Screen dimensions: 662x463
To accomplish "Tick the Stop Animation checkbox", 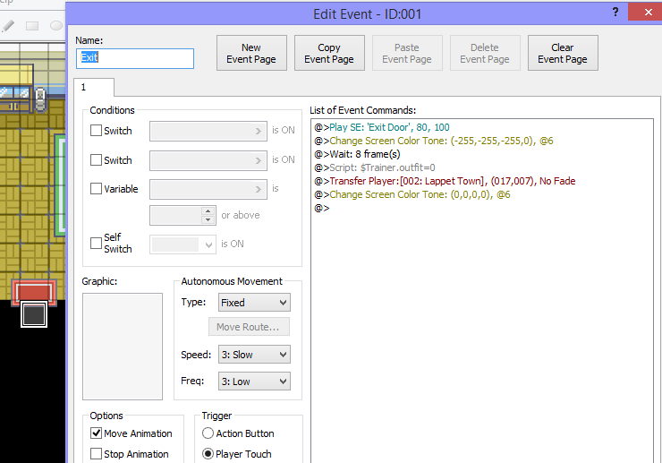I will coord(97,454).
